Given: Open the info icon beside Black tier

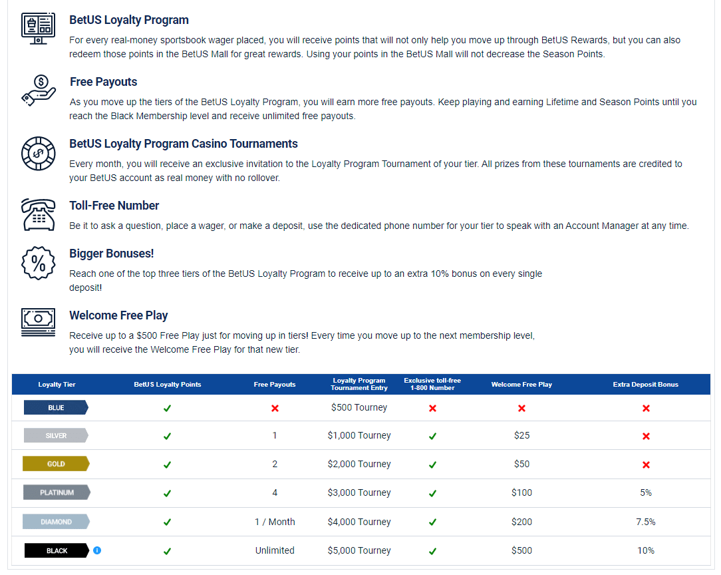Looking at the screenshot, I should pyautogui.click(x=97, y=550).
